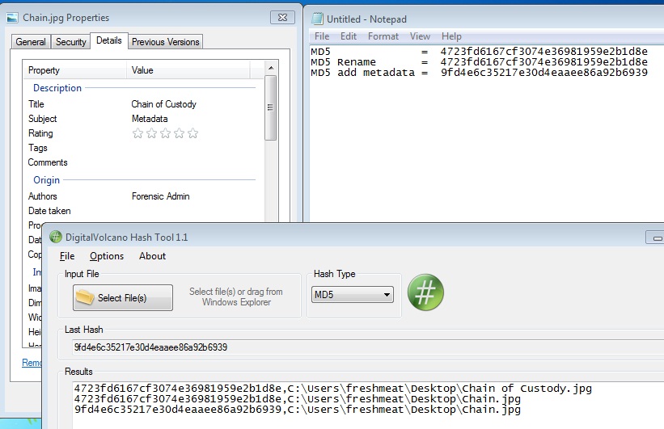Open the Hash Tool File menu
The width and height of the screenshot is (664, 429).
[x=67, y=256]
